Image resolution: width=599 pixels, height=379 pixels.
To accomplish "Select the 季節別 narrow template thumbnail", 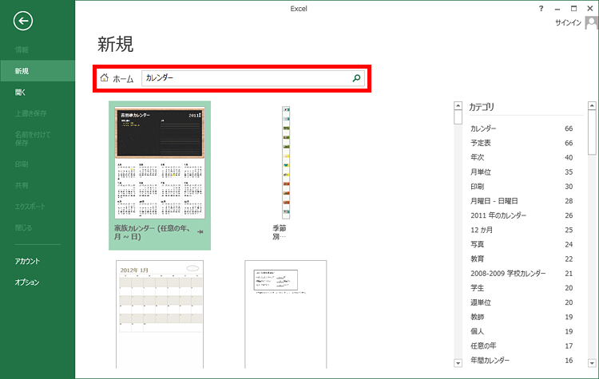I will click(285, 163).
